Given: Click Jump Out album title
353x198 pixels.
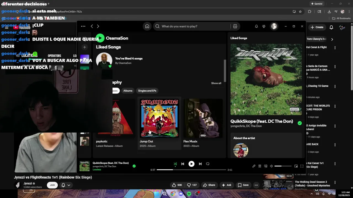Looking at the screenshot, I should point(146,141).
